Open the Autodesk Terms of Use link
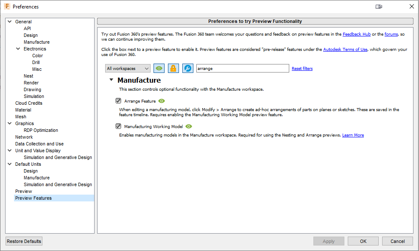419x251 pixels. 345,50
